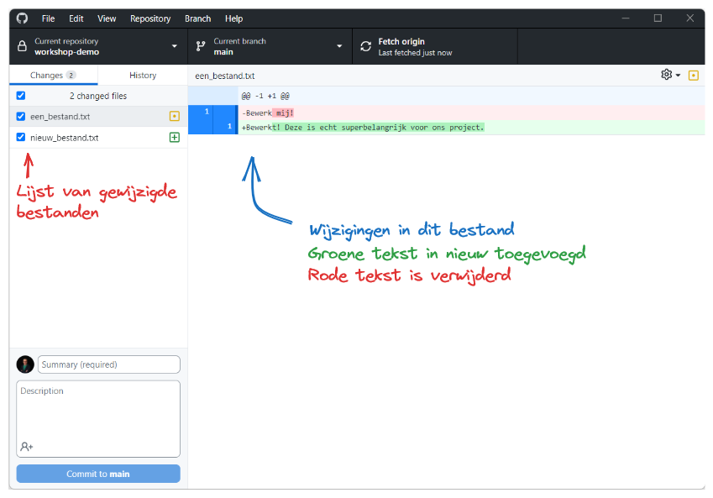Click the added status icon for nieuw_bestand.txt

point(175,138)
